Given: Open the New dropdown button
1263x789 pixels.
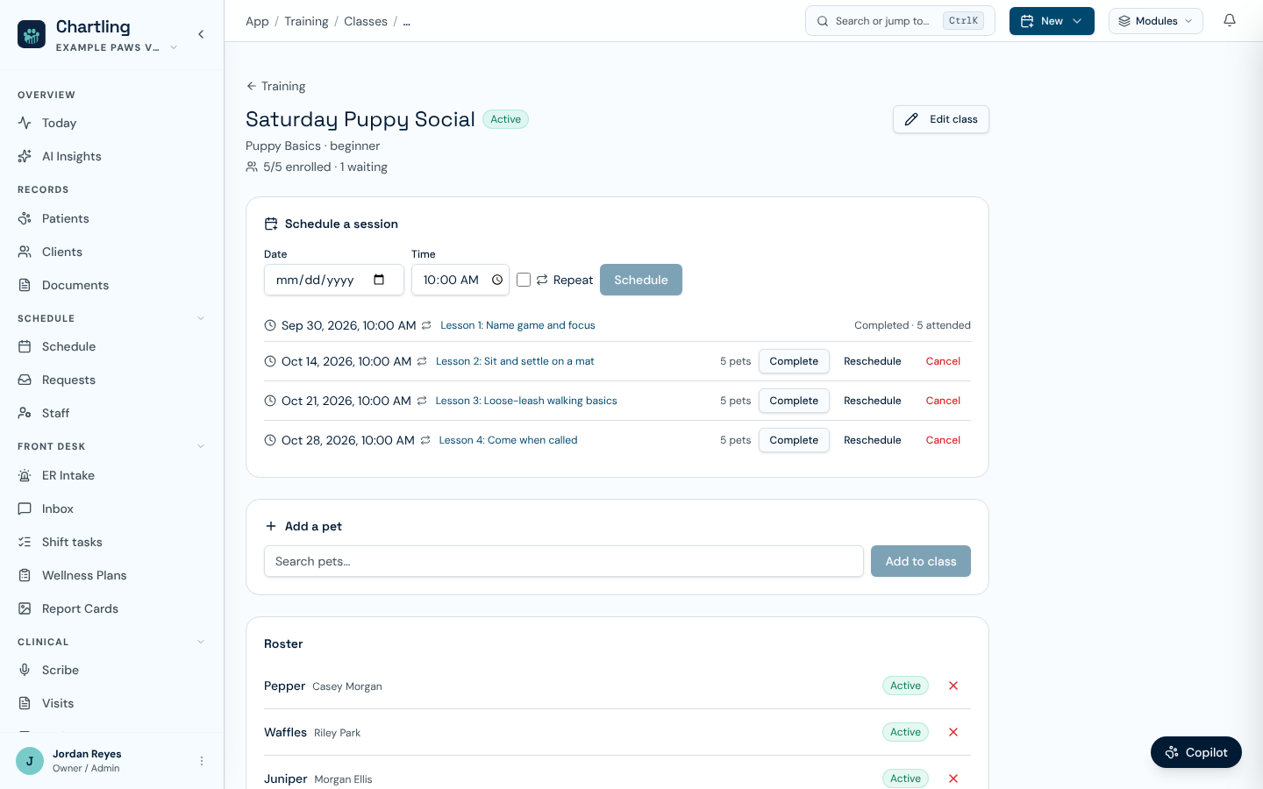Looking at the screenshot, I should pyautogui.click(x=1052, y=21).
